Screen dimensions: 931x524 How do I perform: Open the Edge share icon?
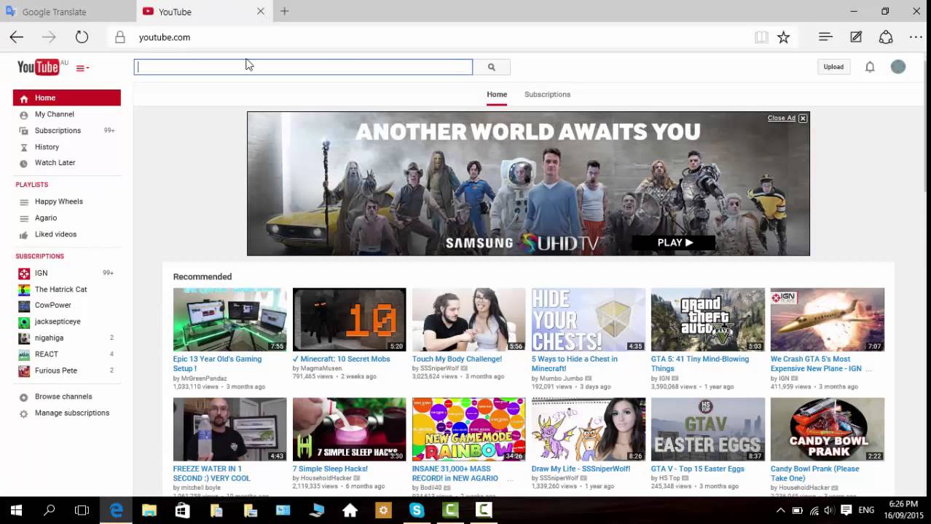tap(886, 37)
